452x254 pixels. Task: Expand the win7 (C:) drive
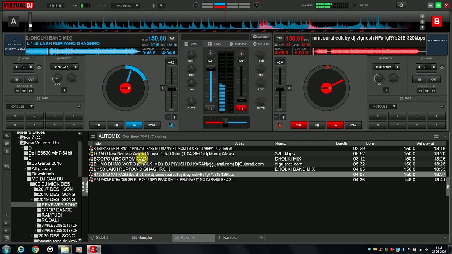[19, 138]
